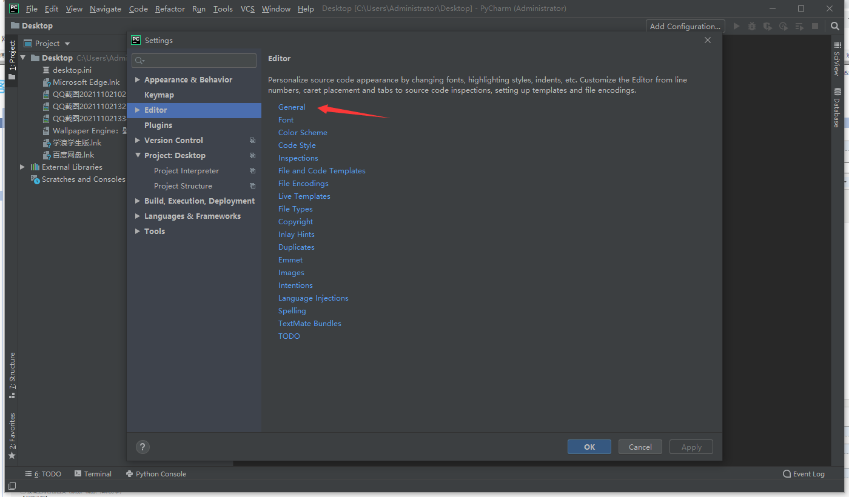Select 学浪学生版.lnk in project tree
849x497 pixels.
(x=77, y=142)
